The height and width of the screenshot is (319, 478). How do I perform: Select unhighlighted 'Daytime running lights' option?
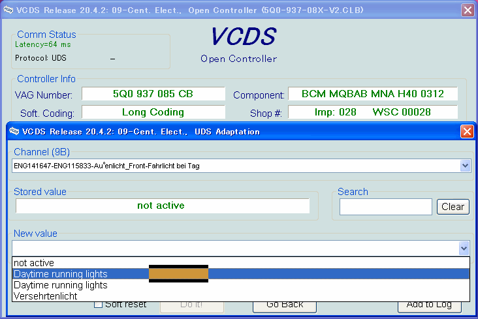coord(241,285)
